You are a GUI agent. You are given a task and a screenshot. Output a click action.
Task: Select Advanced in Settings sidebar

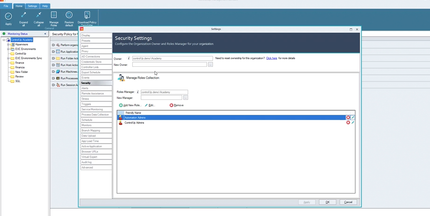tap(96, 167)
